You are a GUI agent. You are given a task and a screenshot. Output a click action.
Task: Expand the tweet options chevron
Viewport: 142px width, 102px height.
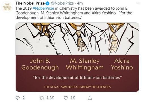pyautogui.click(x=137, y=3)
